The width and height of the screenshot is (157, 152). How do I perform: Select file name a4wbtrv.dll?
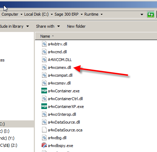tap(57, 44)
